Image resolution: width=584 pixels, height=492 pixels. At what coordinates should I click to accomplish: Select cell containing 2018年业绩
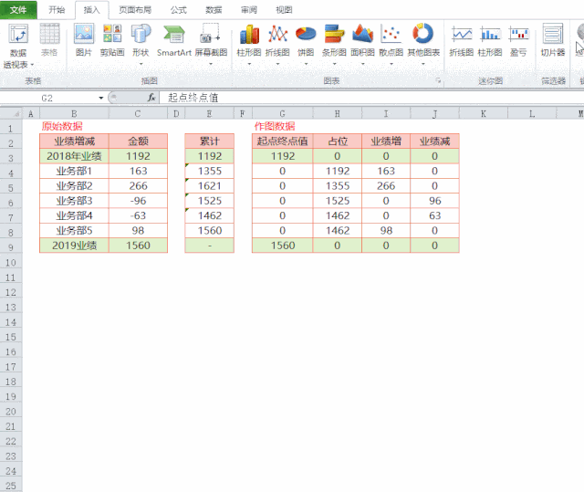click(x=74, y=156)
